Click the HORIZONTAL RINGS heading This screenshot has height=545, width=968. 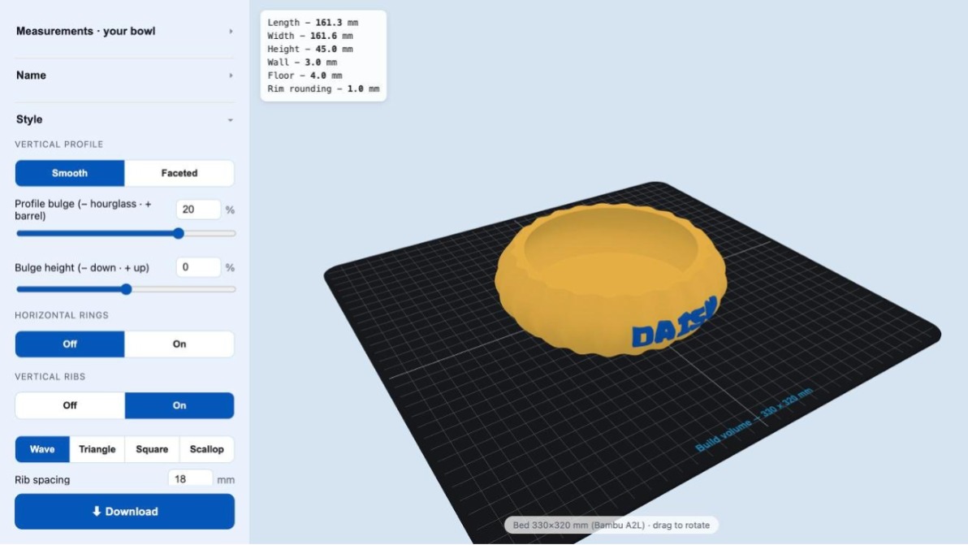[62, 315]
